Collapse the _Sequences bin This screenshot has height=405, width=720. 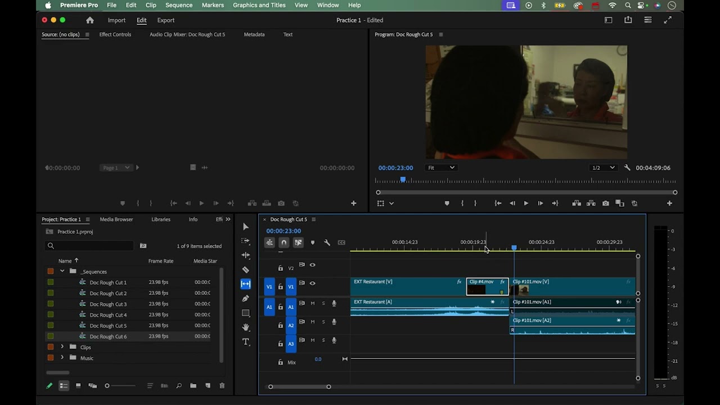(62, 271)
